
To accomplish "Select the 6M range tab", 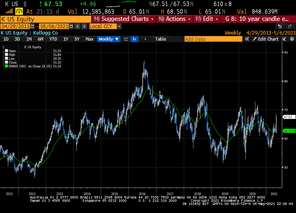I will tap(40, 39).
